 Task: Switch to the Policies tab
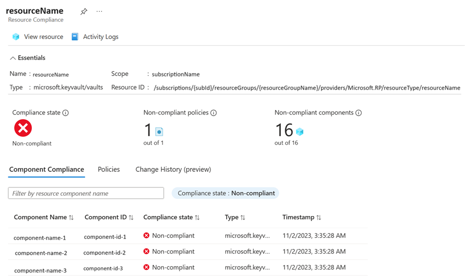pyautogui.click(x=109, y=169)
